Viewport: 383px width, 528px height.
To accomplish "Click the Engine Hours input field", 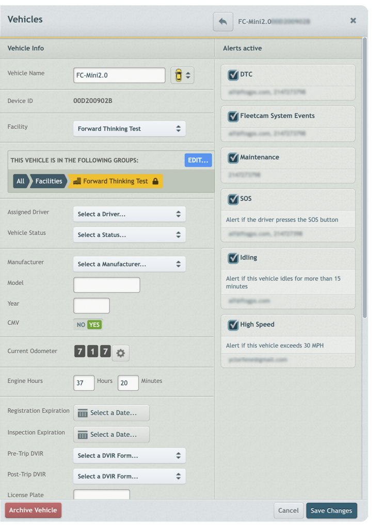I will 84,383.
